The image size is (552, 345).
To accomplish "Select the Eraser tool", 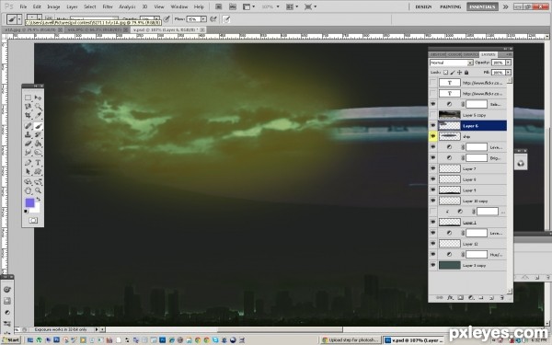I will (28, 144).
